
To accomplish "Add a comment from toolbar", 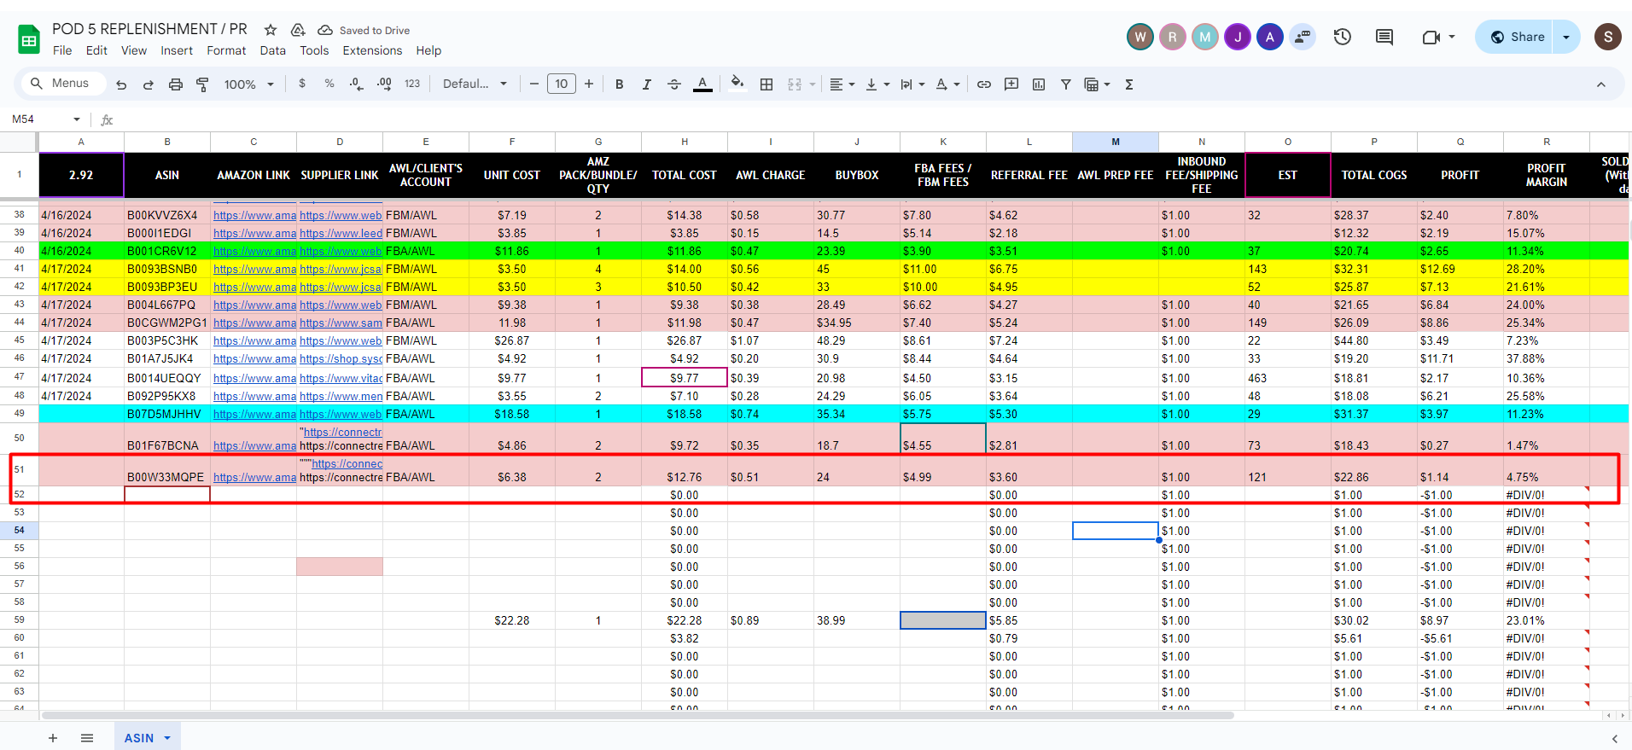I will click(1011, 84).
